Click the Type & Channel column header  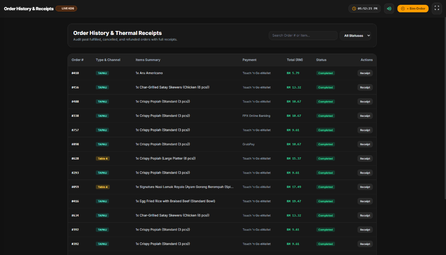pyautogui.click(x=108, y=60)
